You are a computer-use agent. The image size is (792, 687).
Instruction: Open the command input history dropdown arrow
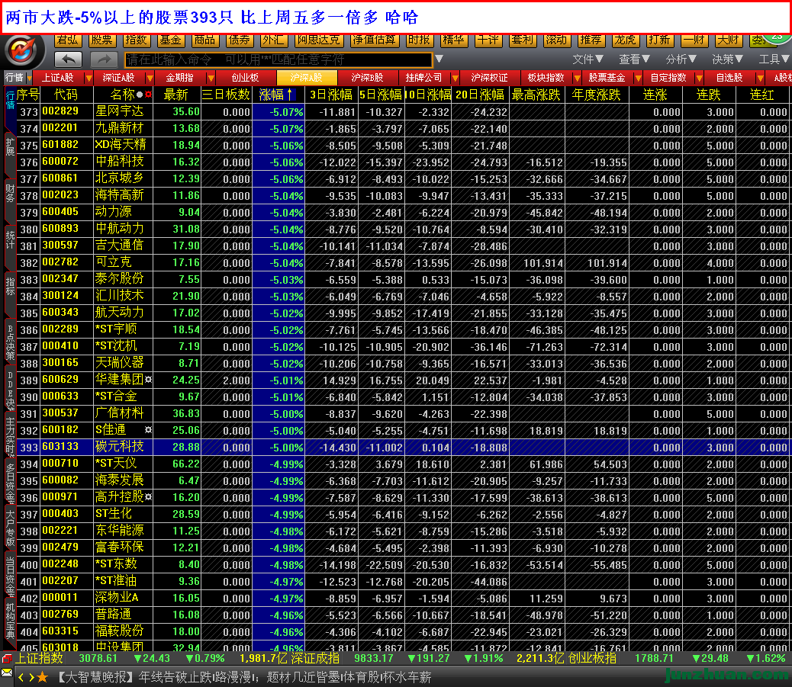(x=439, y=59)
